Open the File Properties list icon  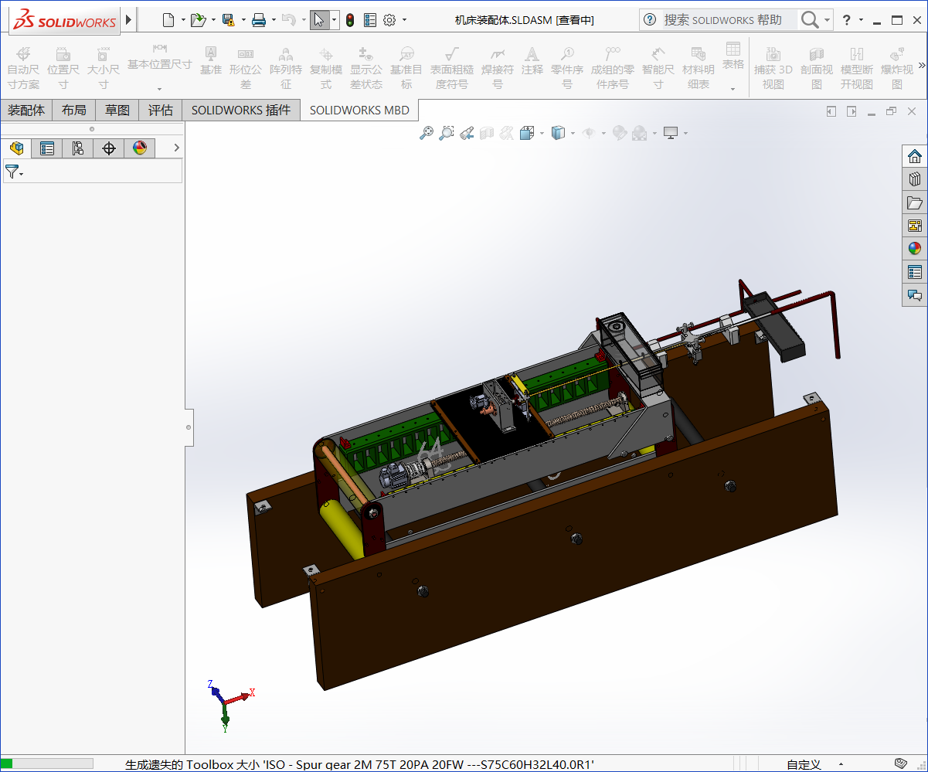[x=370, y=20]
